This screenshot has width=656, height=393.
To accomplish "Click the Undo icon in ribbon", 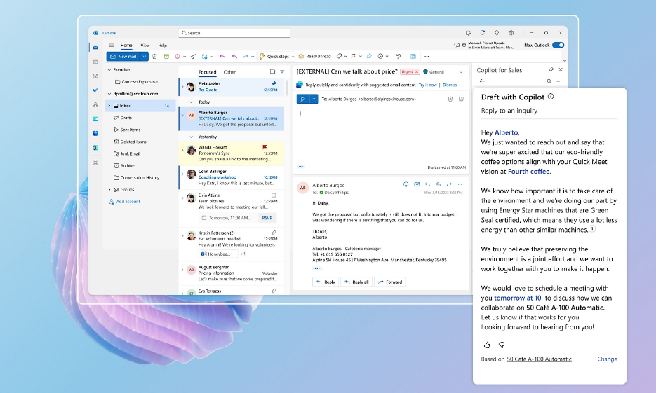I will (x=399, y=56).
